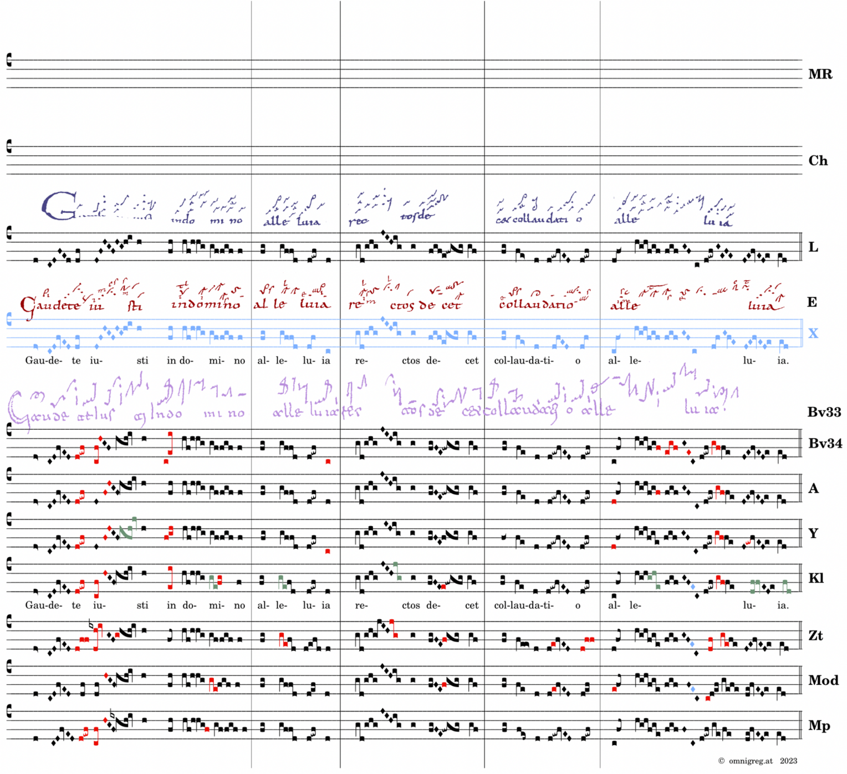The width and height of the screenshot is (847, 774).
Task: Select the green neume on the Y staff
Action: 127,531
